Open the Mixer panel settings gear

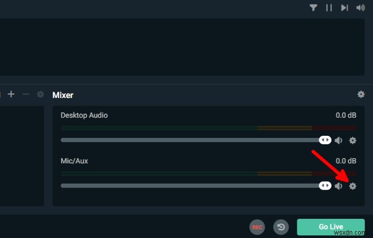click(361, 94)
